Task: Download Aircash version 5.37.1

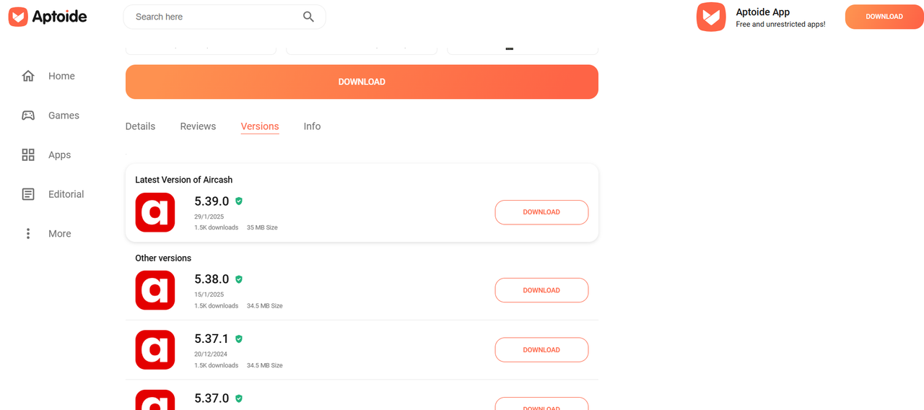Action: [x=541, y=350]
